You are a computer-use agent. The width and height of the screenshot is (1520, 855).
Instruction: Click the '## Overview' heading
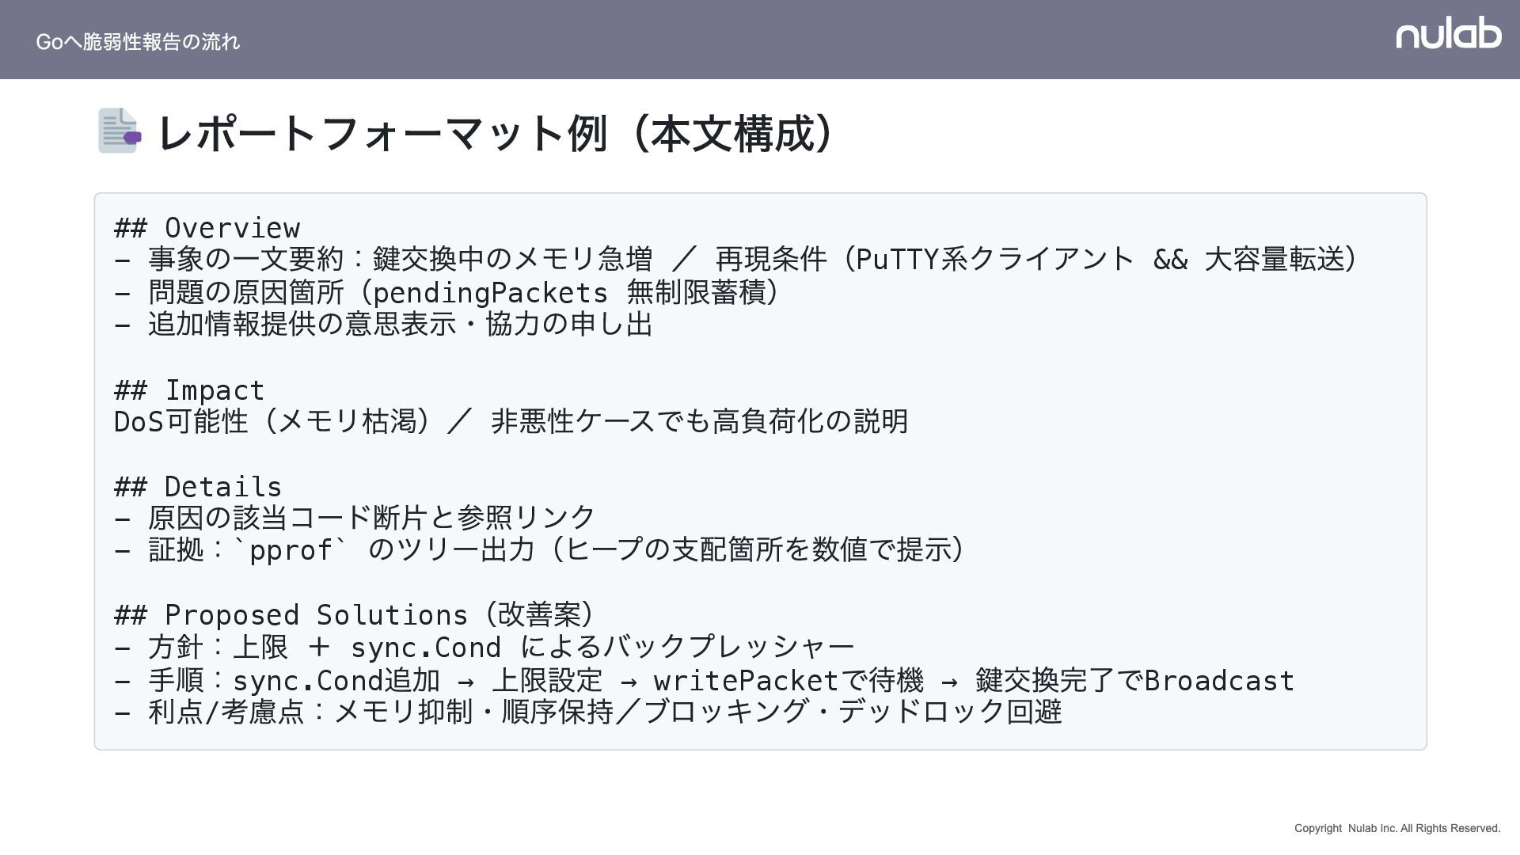click(x=207, y=228)
